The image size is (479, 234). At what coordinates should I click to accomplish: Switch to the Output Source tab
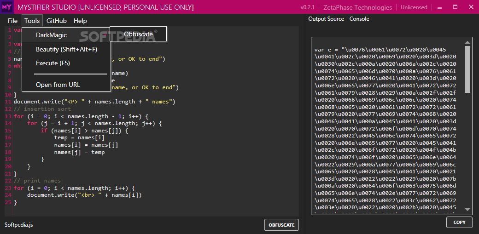[x=326, y=19]
